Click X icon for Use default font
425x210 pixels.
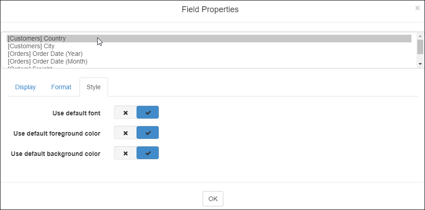pyautogui.click(x=126, y=113)
